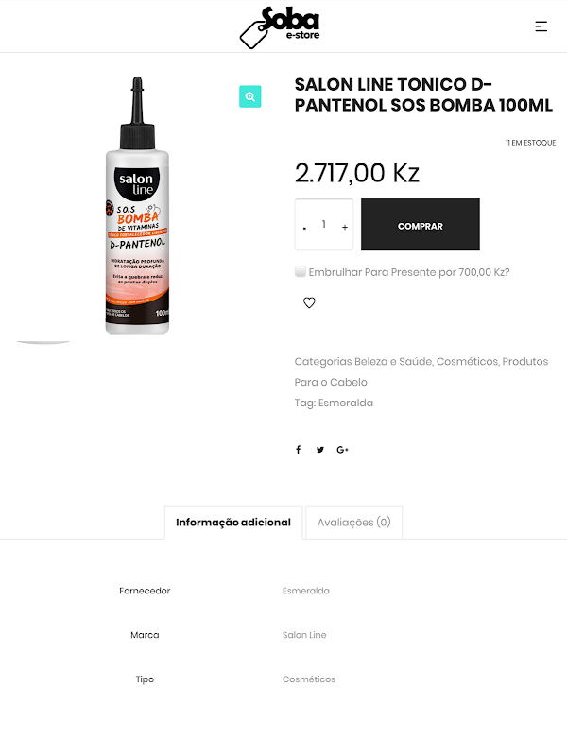Click the Soba e-store logo
This screenshot has height=756, width=567.
click(x=280, y=27)
